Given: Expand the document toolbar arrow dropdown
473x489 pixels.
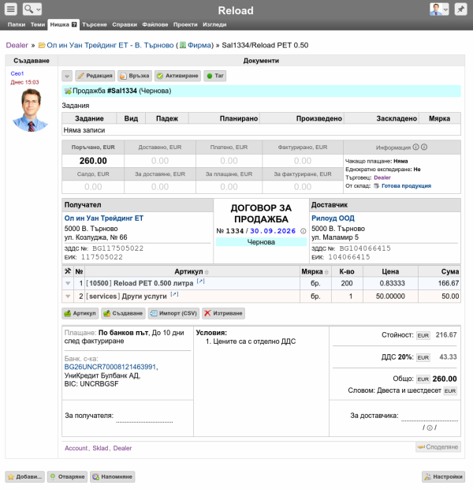Looking at the screenshot, I should 67,76.
